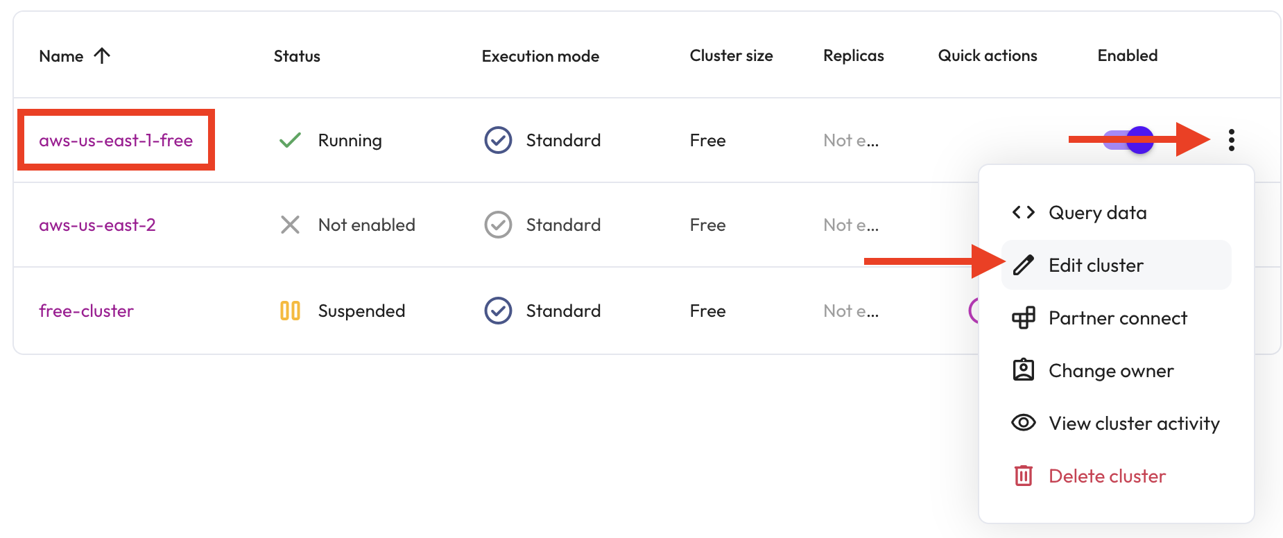
Task: Open the aws-us-east-1-free cluster link
Action: 116,140
